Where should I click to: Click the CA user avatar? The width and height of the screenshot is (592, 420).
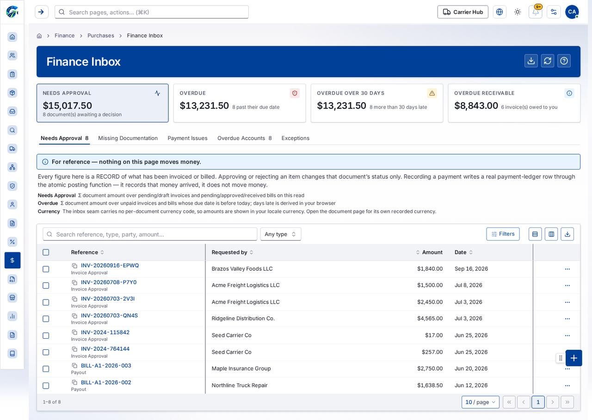coord(572,12)
